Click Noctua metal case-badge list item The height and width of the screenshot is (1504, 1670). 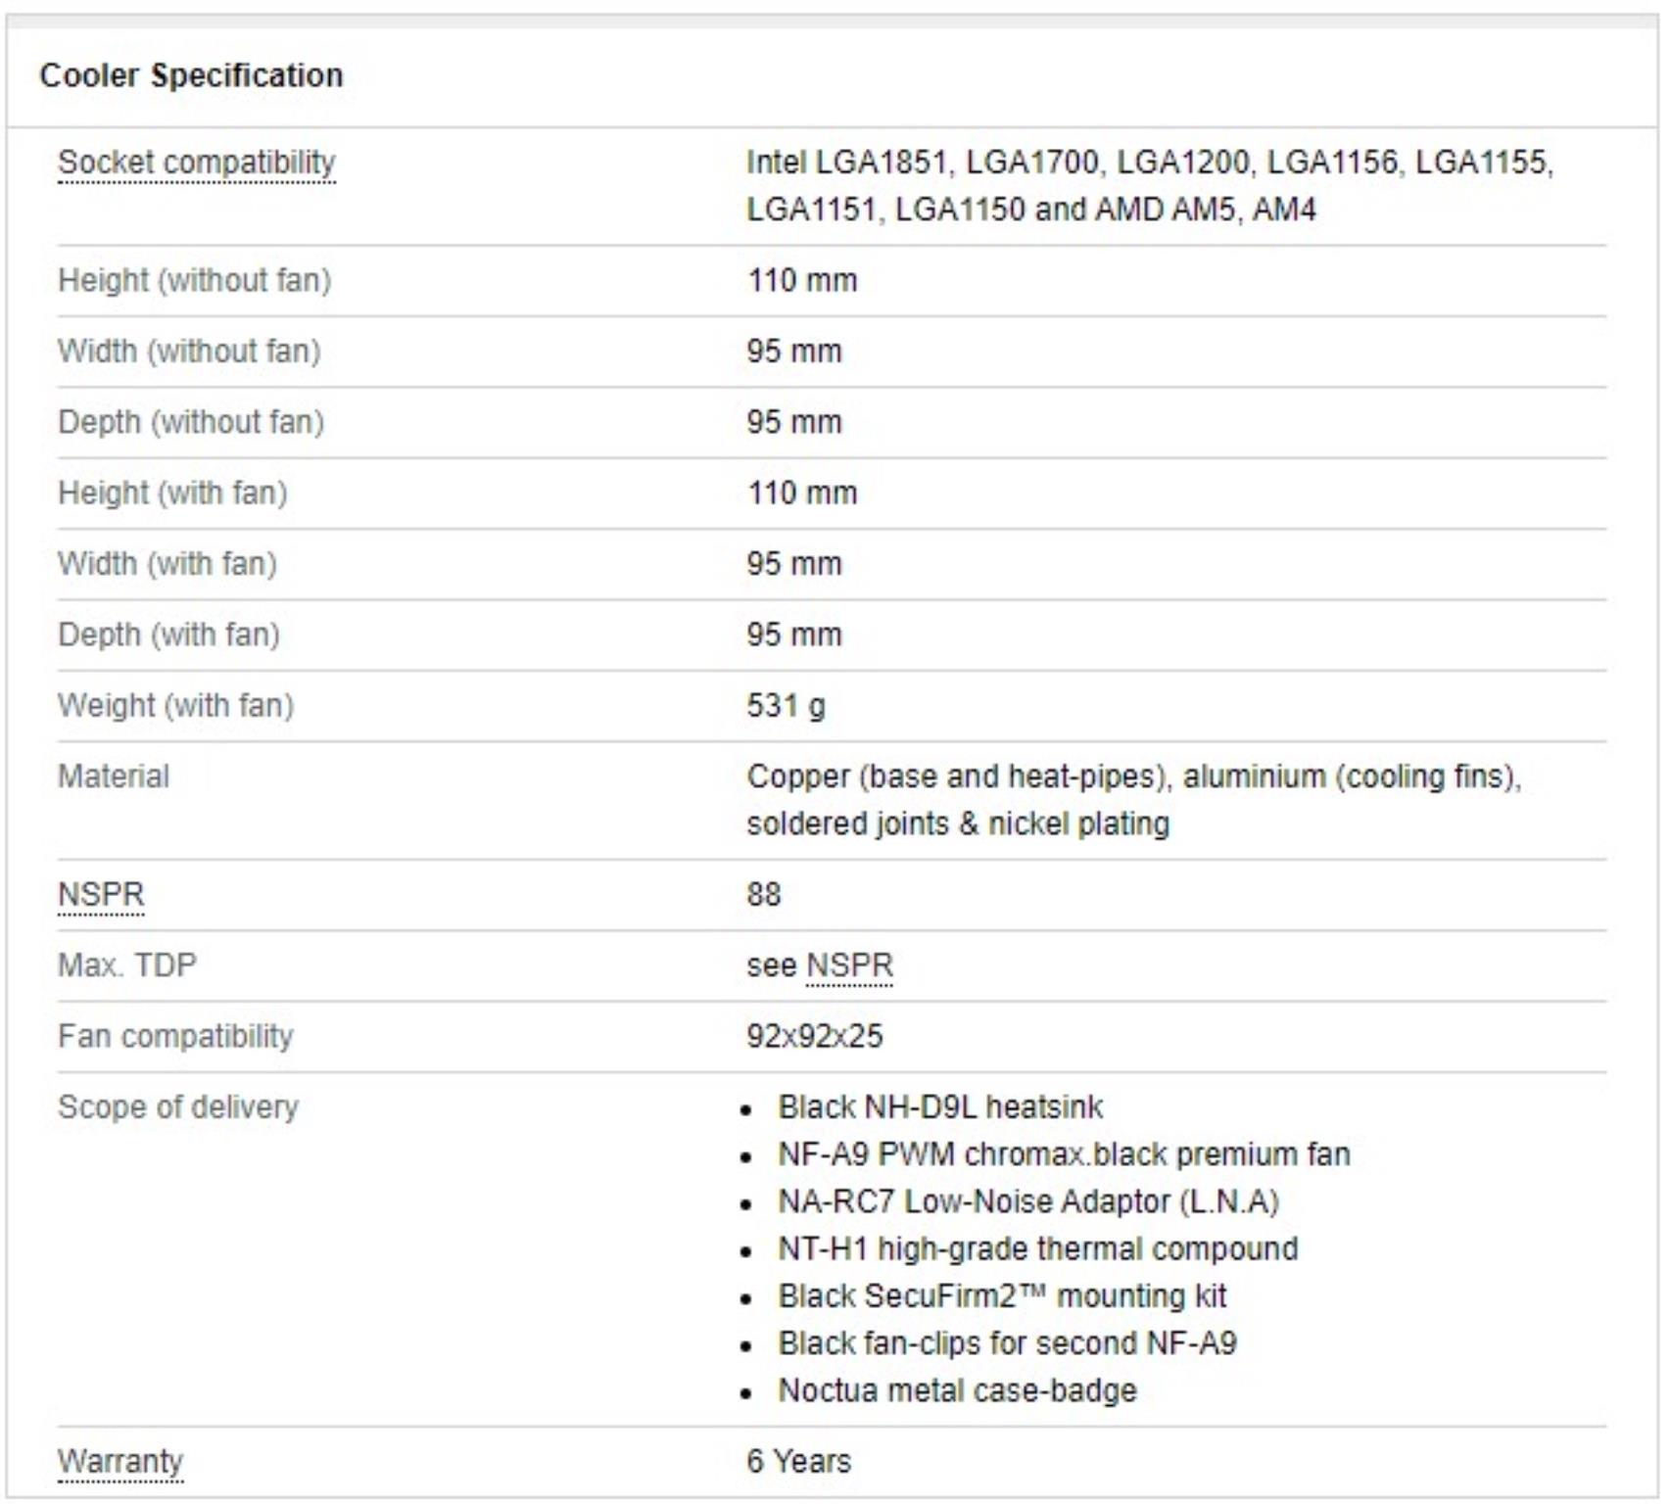click(x=958, y=1390)
